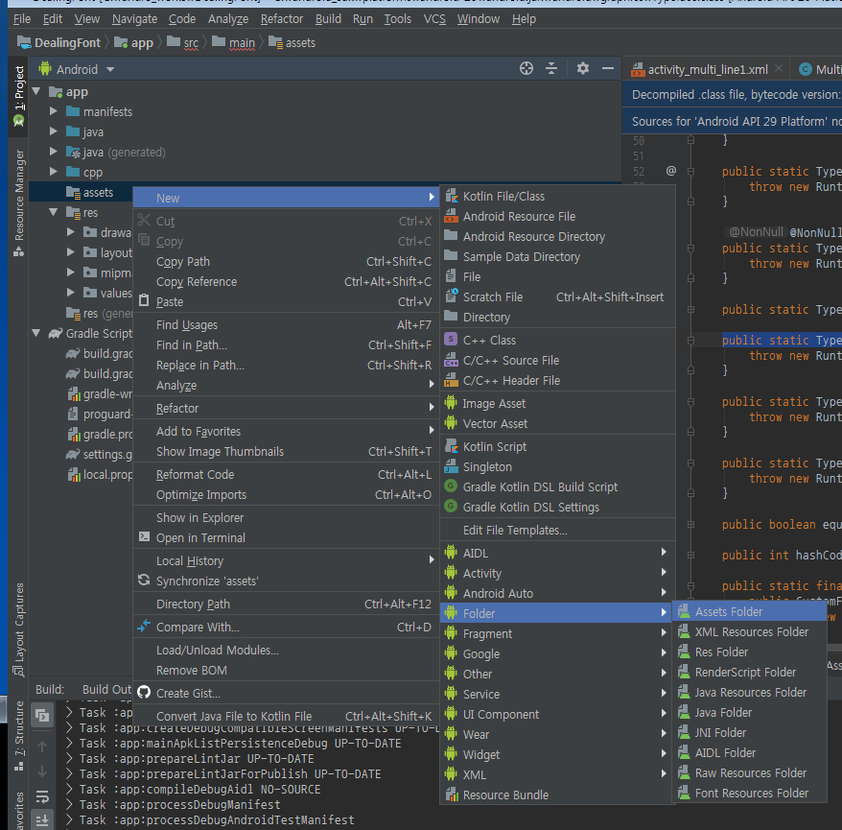Select Resource Bundle entry
Image resolution: width=842 pixels, height=830 pixels.
pyautogui.click(x=557, y=795)
